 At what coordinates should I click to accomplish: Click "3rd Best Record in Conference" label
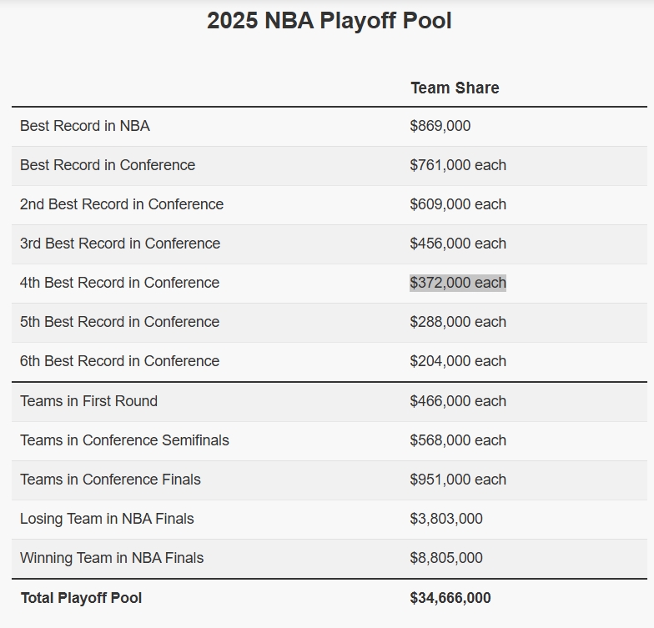click(120, 244)
